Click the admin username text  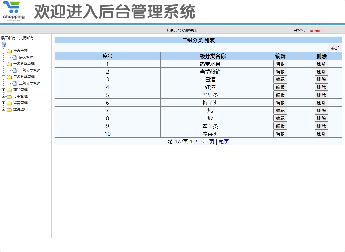pyautogui.click(x=316, y=31)
